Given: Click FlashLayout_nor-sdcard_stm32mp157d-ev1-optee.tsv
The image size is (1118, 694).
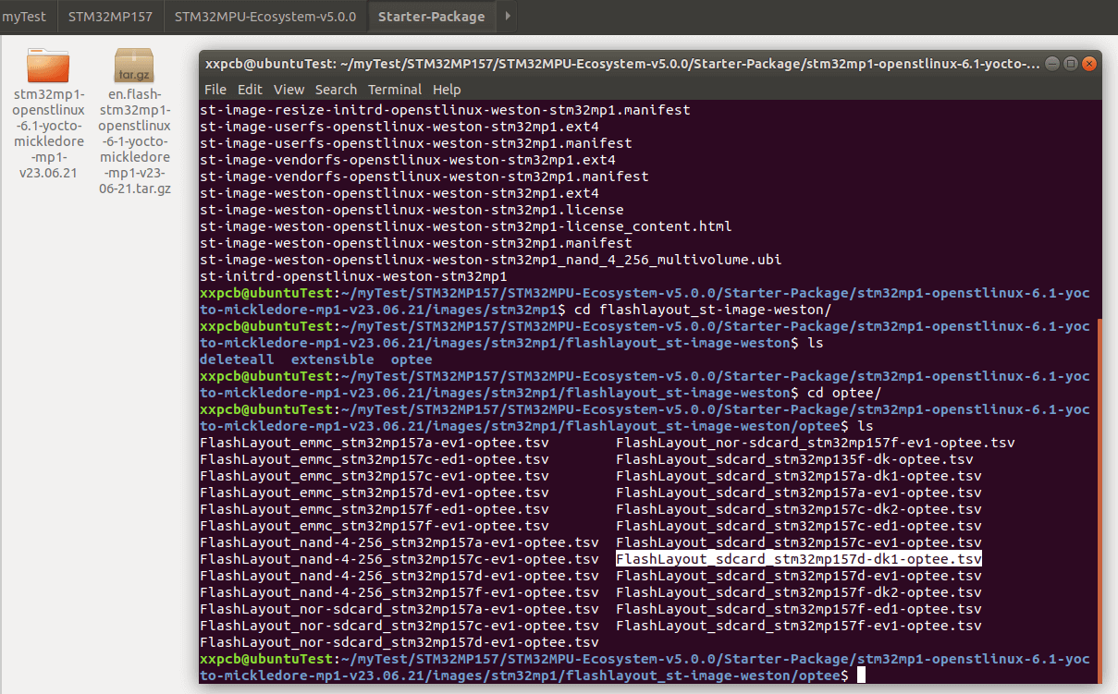Looking at the screenshot, I should [399, 642].
